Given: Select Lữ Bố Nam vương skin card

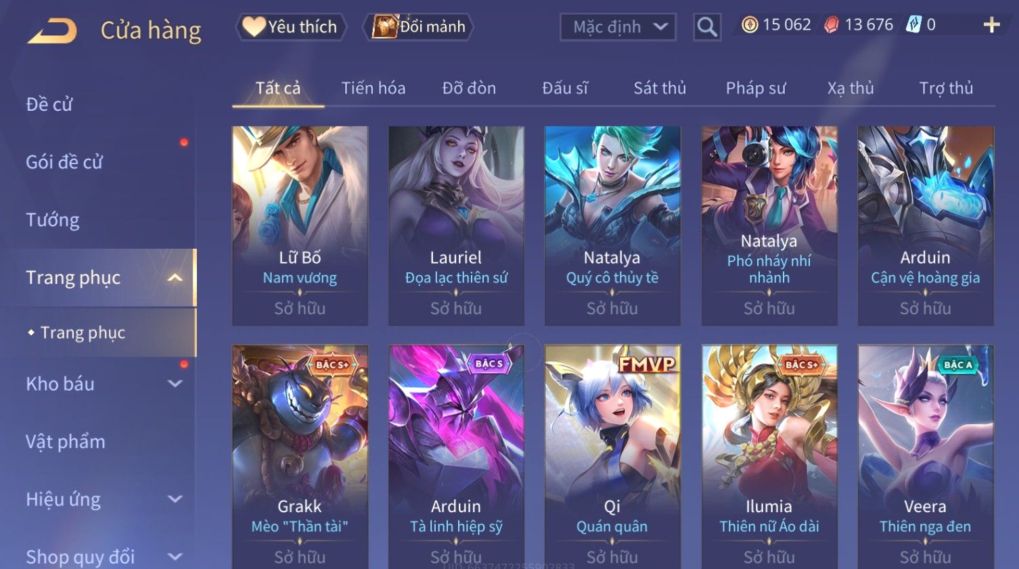Looking at the screenshot, I should click(x=300, y=226).
